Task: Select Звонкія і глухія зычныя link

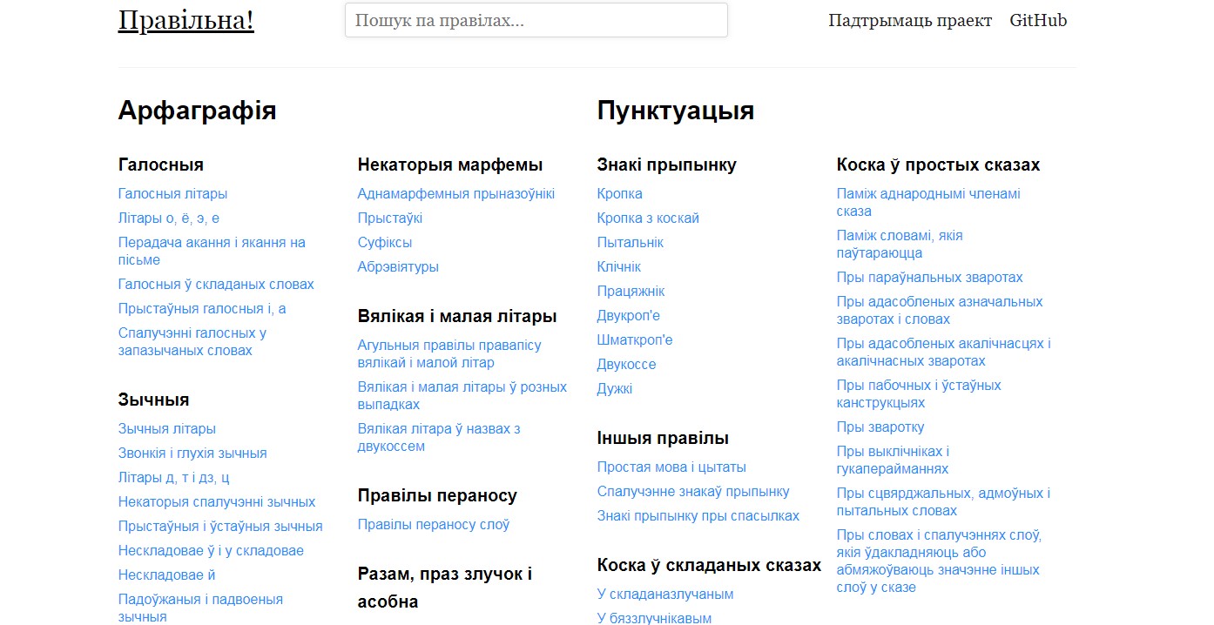Action: [x=192, y=454]
